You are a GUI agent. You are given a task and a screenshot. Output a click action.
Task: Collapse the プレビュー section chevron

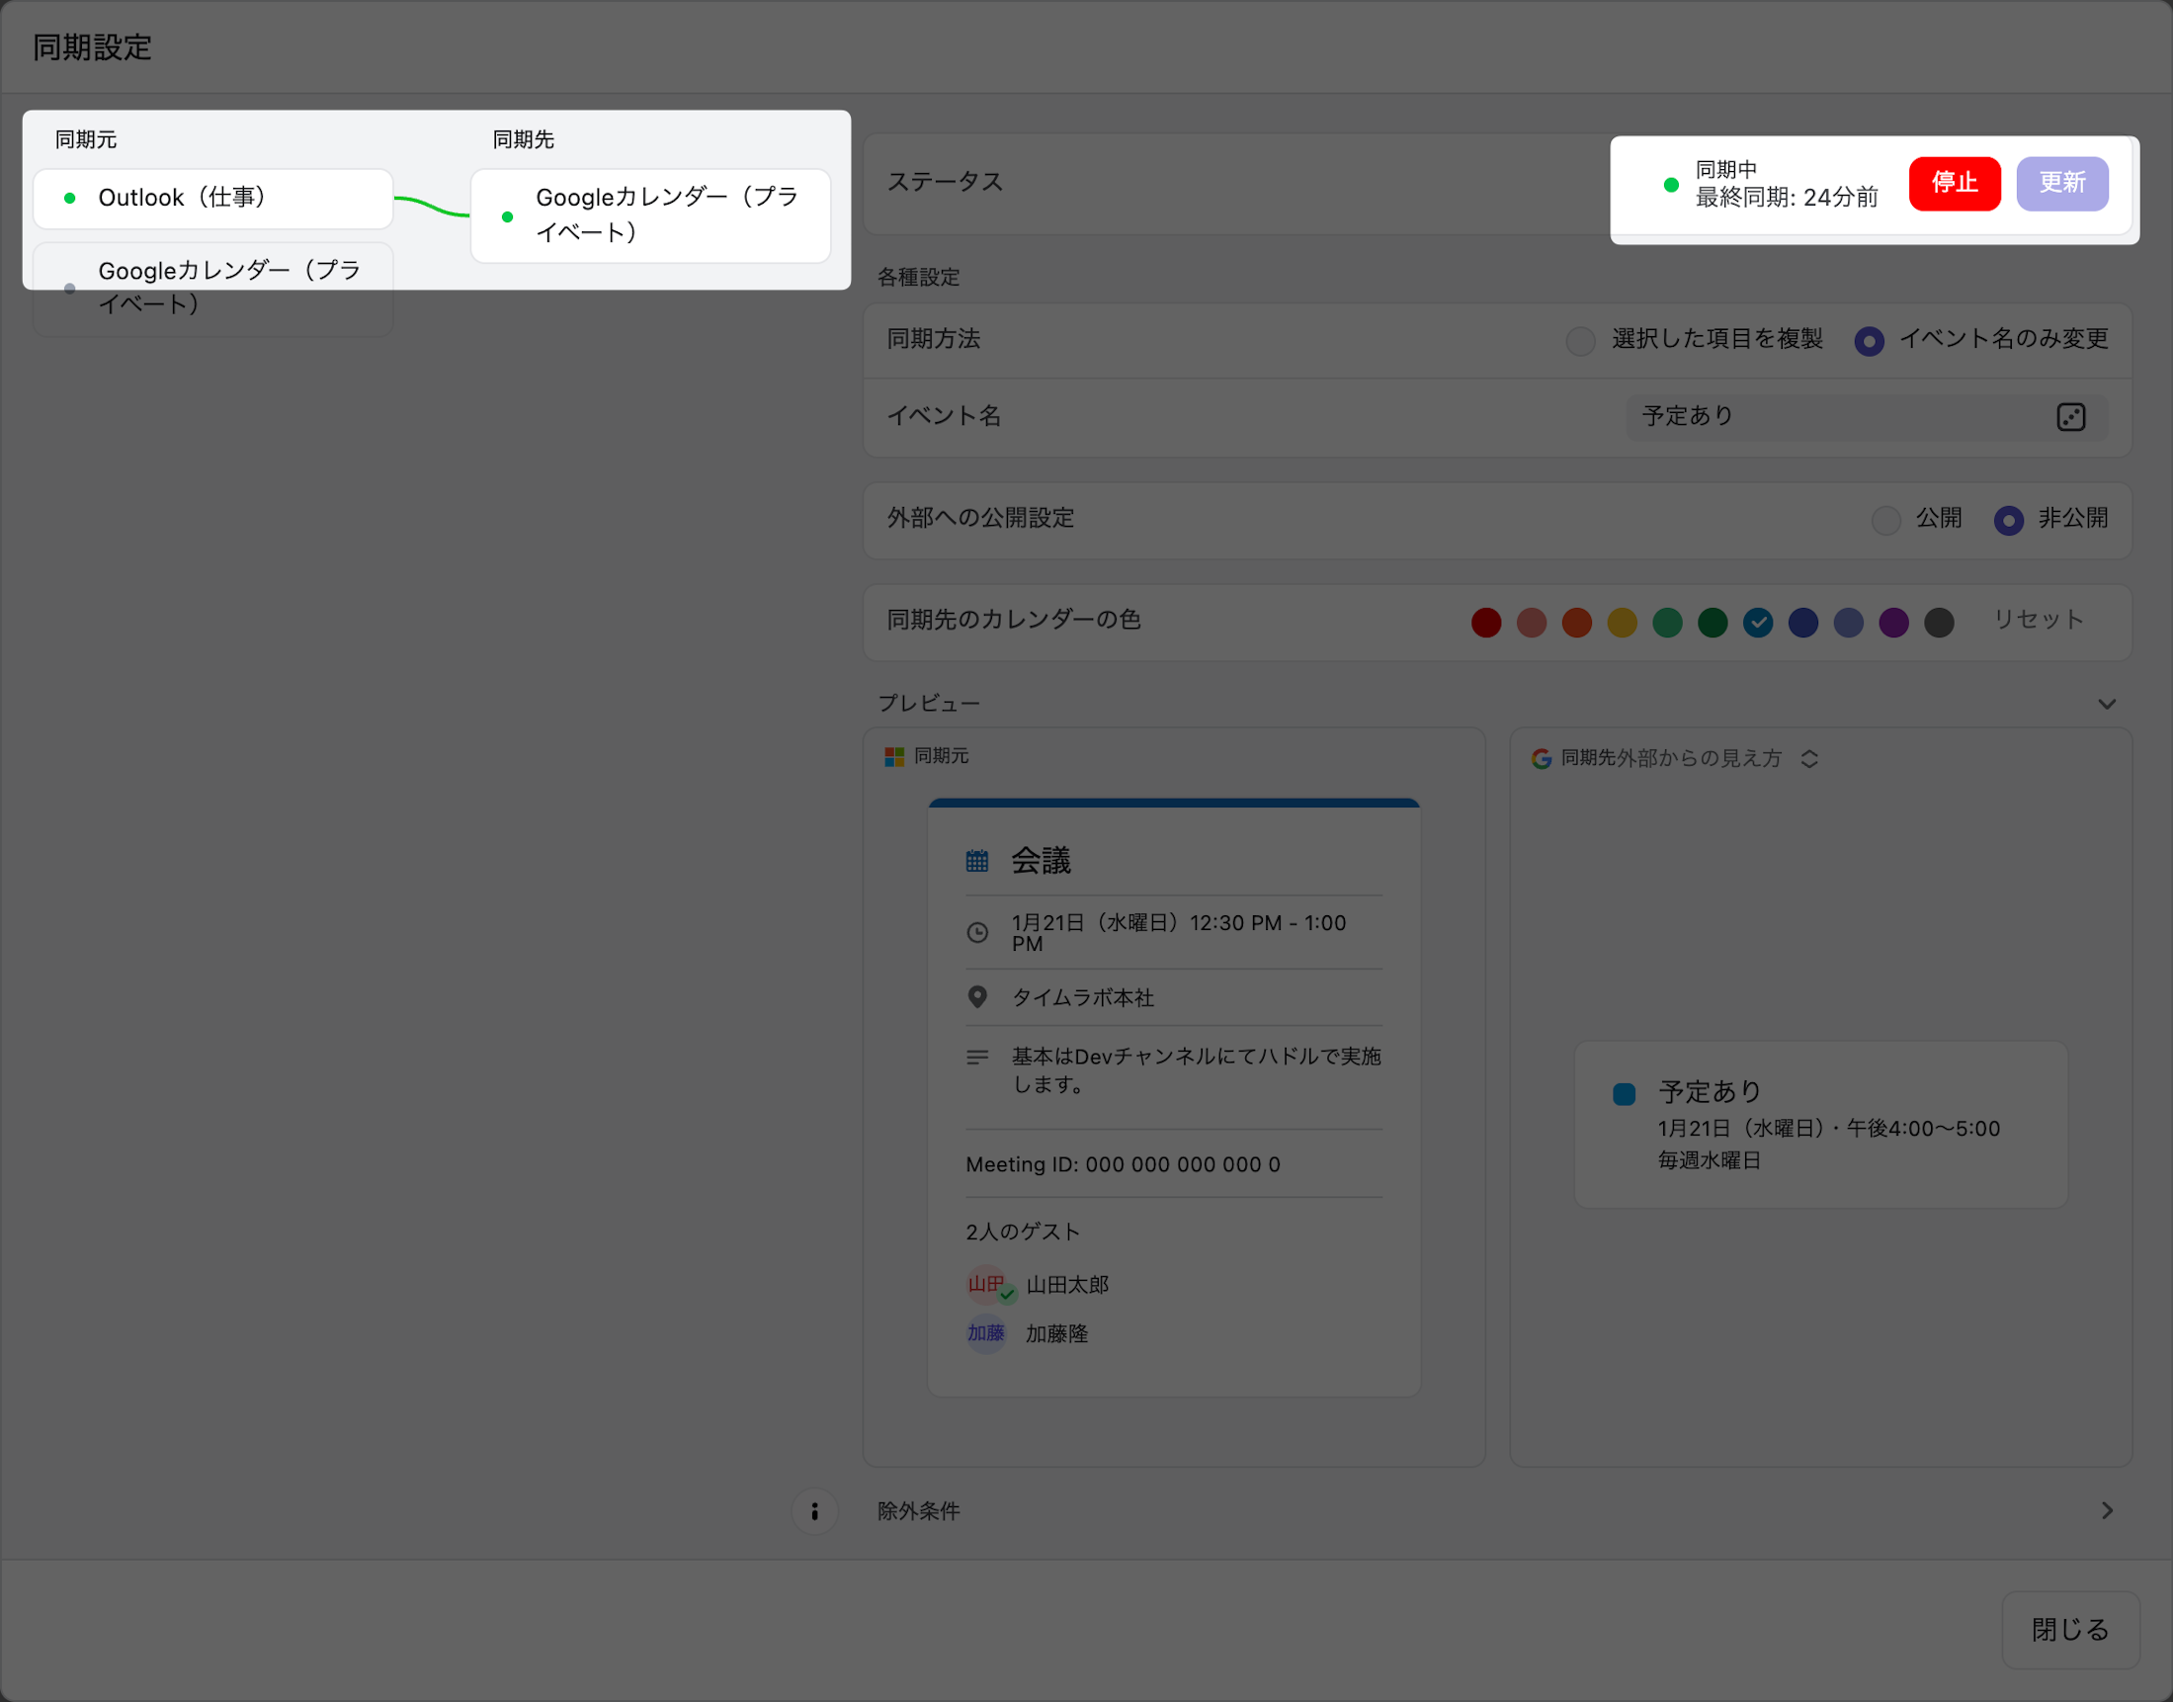tap(2106, 704)
